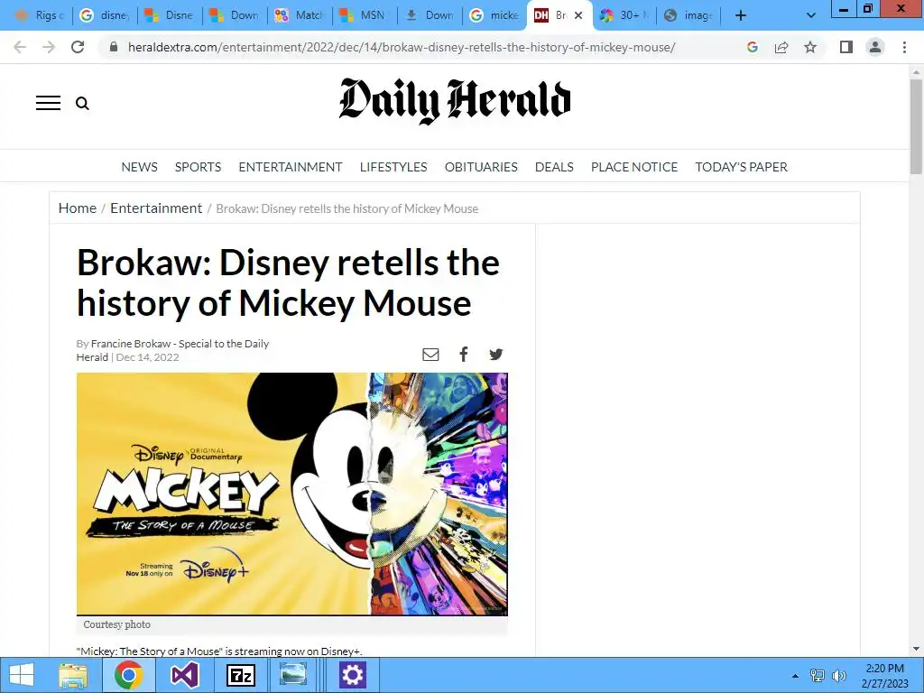
Task: Click the Dec 14, 2022 date text
Action: 147,357
